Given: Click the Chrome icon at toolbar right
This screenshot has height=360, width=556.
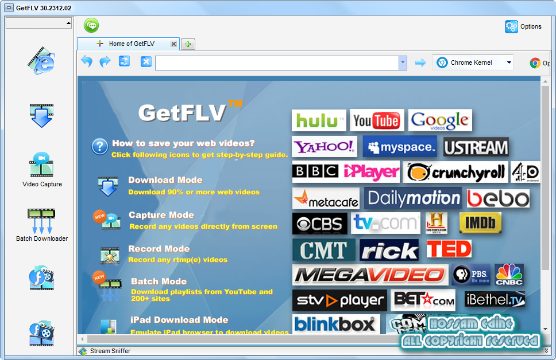Looking at the screenshot, I should click(535, 63).
